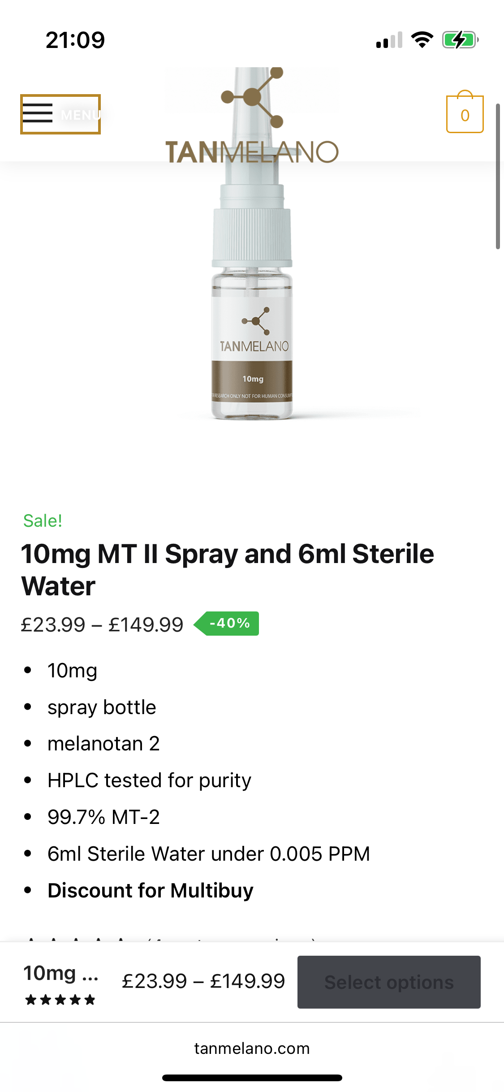This screenshot has height=1092, width=504.
Task: Click the product spray bottle image
Action: [x=252, y=291]
